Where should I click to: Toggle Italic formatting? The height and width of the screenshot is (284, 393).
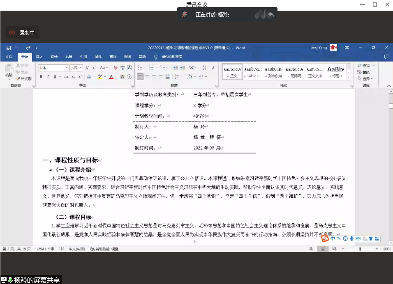click(x=48, y=77)
